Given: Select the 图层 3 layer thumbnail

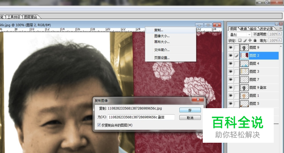Looking at the screenshot, I should tap(244, 72).
